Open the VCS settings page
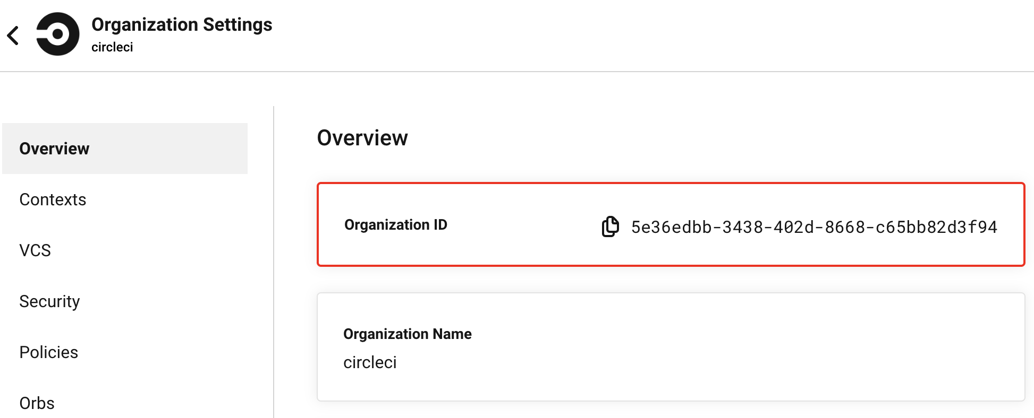Image resolution: width=1034 pixels, height=418 pixels. click(x=35, y=250)
